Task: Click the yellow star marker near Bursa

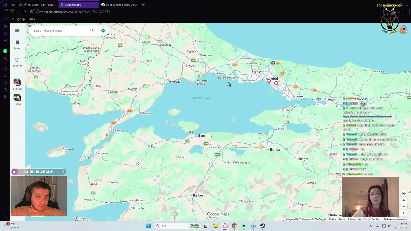Action: point(261,147)
